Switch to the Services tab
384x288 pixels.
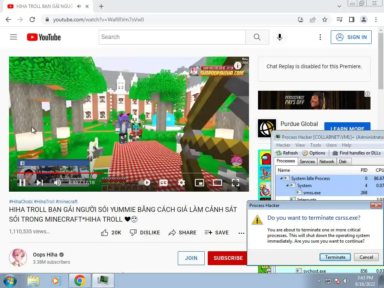click(307, 162)
